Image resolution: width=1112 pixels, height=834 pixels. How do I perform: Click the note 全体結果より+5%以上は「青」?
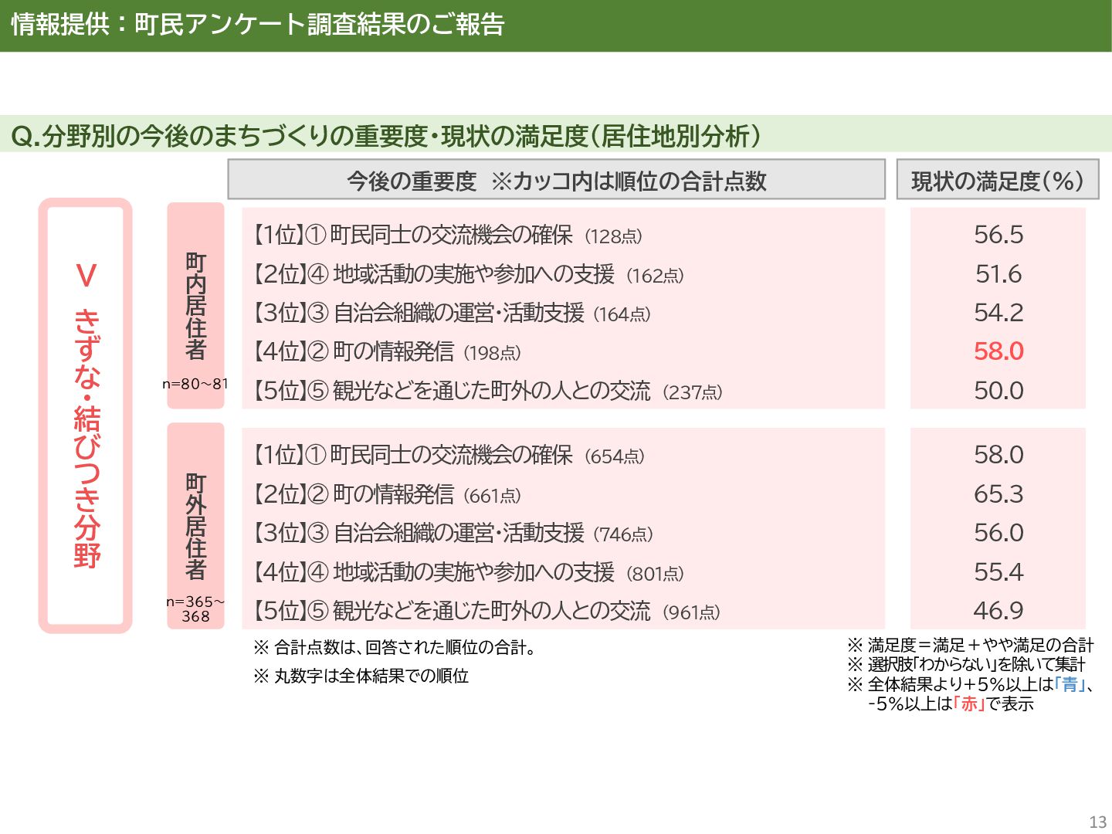click(971, 684)
